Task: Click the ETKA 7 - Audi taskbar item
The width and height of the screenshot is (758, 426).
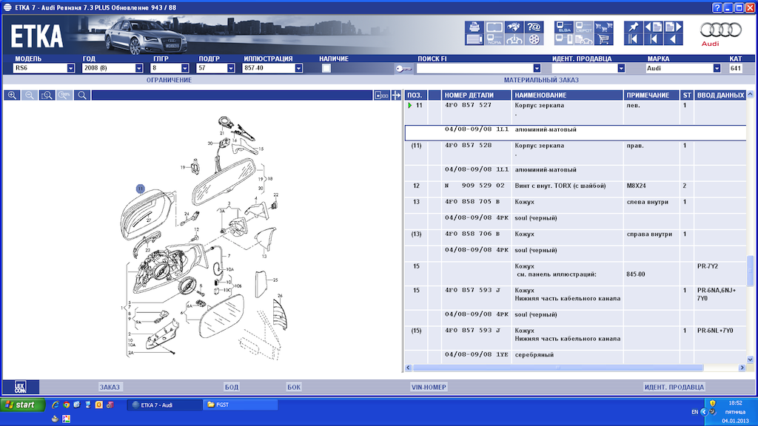Action: coord(165,405)
